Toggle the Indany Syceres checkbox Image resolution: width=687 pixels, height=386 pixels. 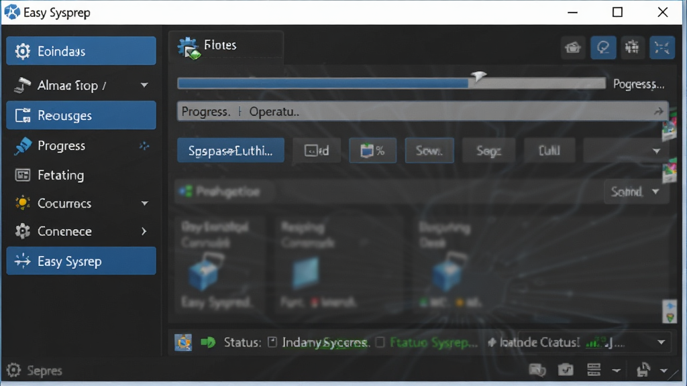point(272,342)
